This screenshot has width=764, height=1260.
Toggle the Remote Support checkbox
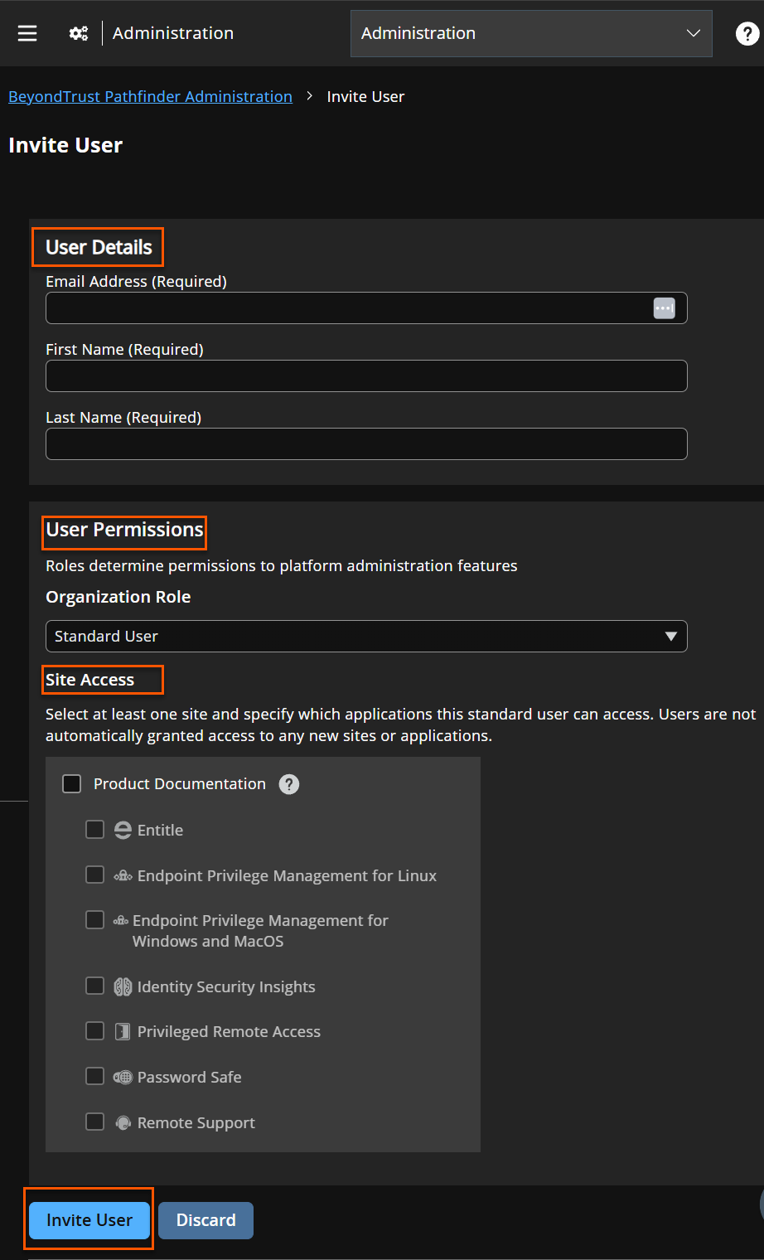tap(95, 1122)
